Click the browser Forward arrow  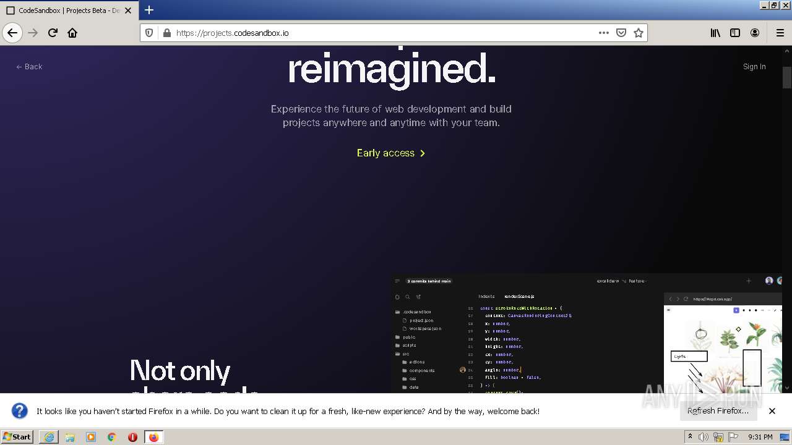(33, 33)
